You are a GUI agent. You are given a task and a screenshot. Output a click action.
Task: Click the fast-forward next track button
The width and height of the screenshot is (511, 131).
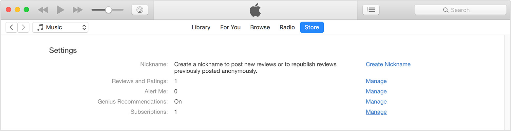coord(78,10)
